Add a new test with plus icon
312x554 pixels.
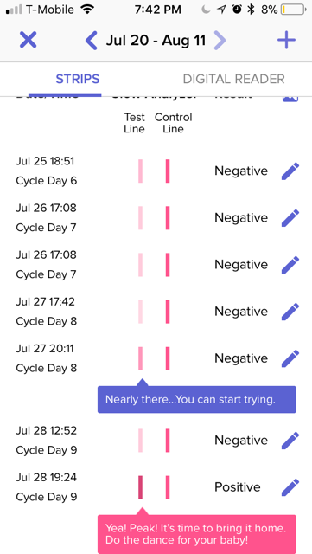pos(286,40)
